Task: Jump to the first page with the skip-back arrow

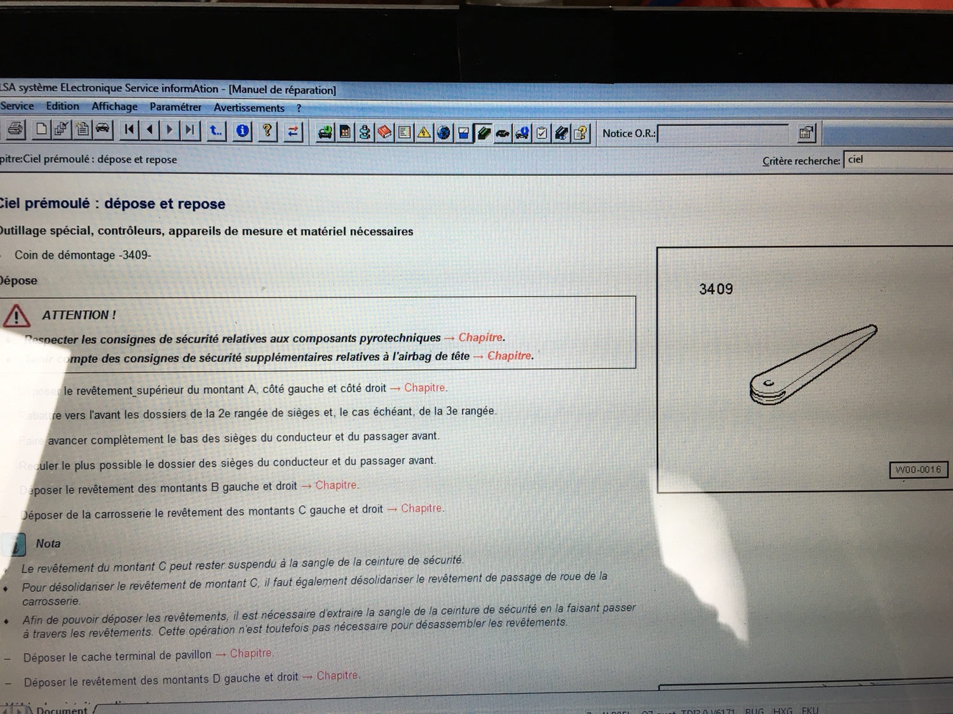Action: 130,130
